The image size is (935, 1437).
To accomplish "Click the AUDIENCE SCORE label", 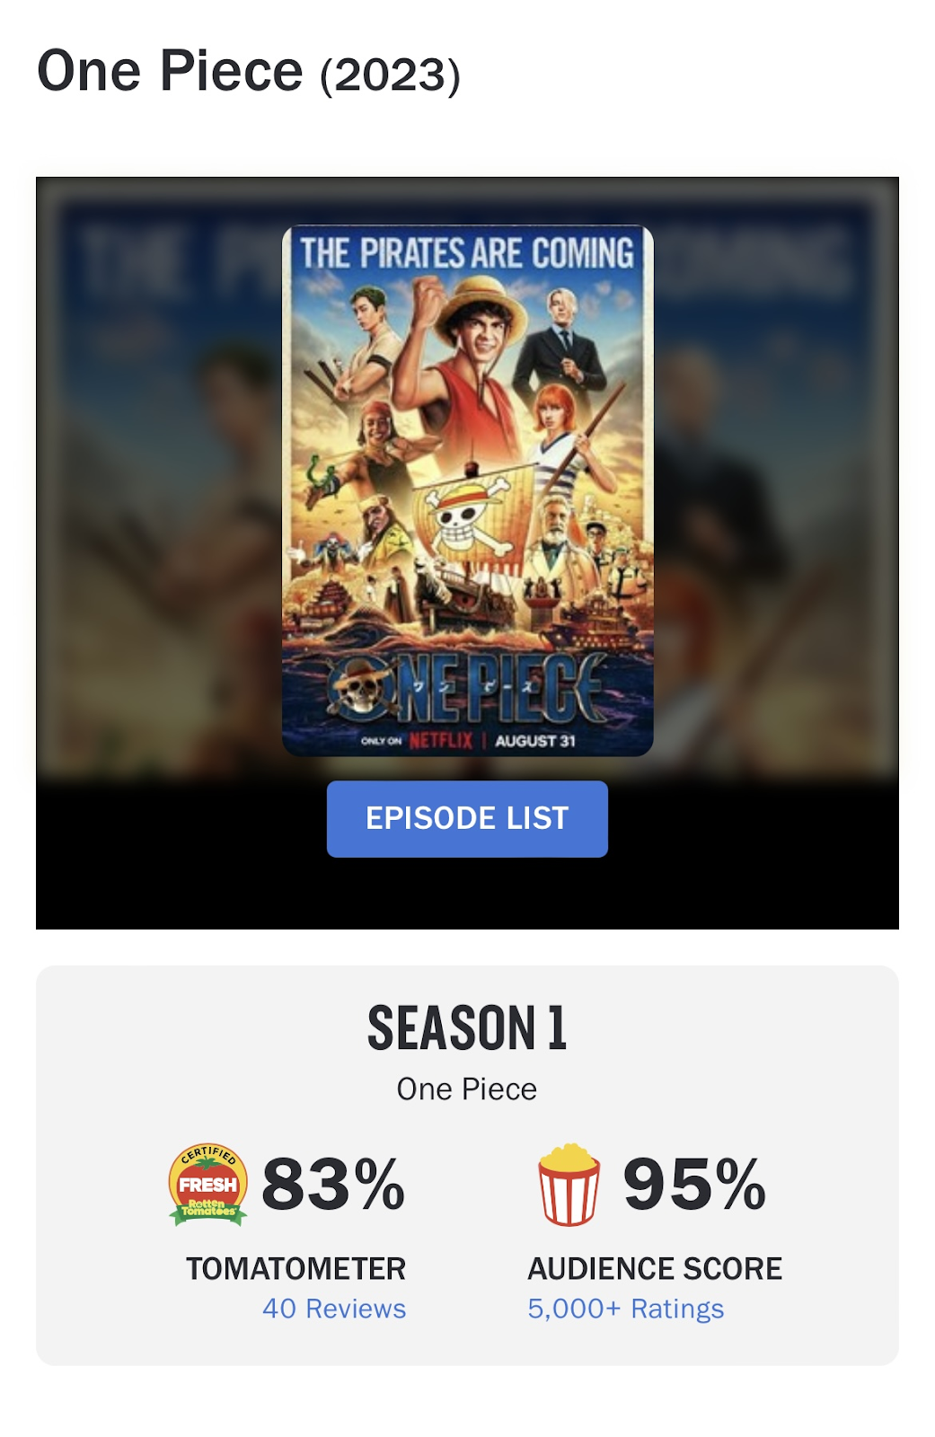I will [655, 1268].
